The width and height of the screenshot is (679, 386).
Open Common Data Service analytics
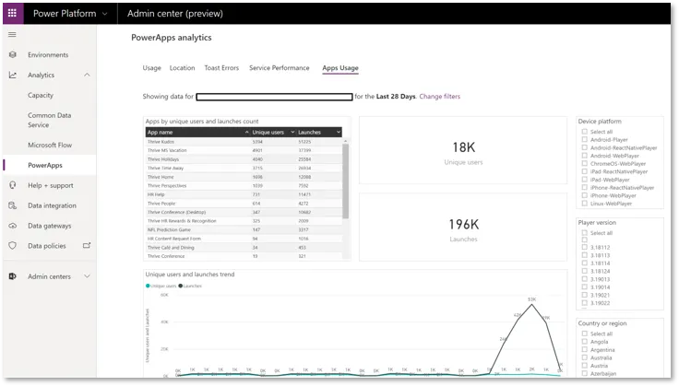tap(50, 120)
